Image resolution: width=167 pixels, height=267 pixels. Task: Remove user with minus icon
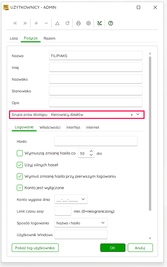[x=46, y=23]
